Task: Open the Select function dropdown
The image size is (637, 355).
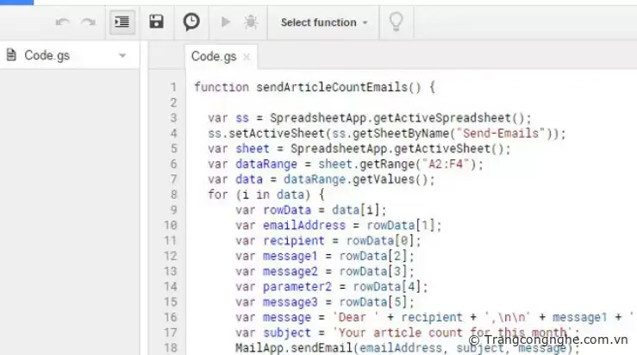Action: 324,22
